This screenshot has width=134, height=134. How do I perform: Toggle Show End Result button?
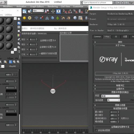10,62
